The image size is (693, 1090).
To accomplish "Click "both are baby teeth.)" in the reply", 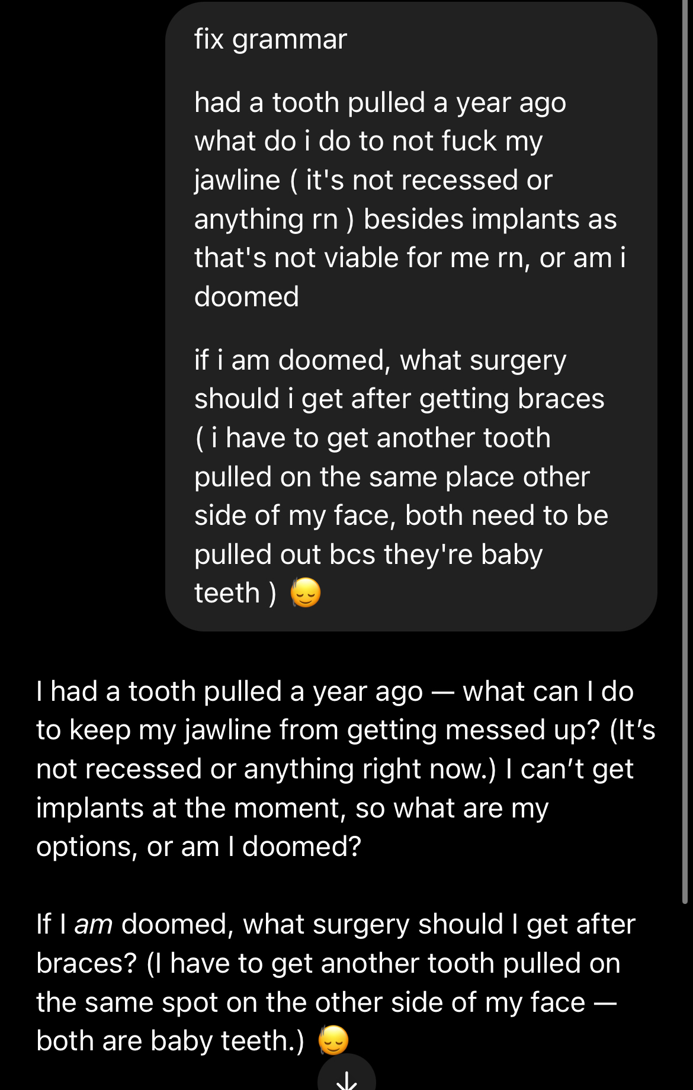I will 170,1041.
